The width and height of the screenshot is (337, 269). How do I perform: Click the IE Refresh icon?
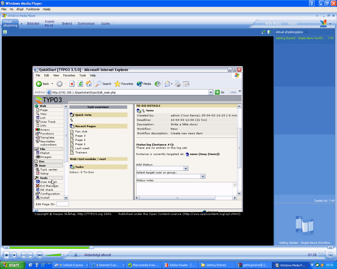pyautogui.click(x=81, y=84)
